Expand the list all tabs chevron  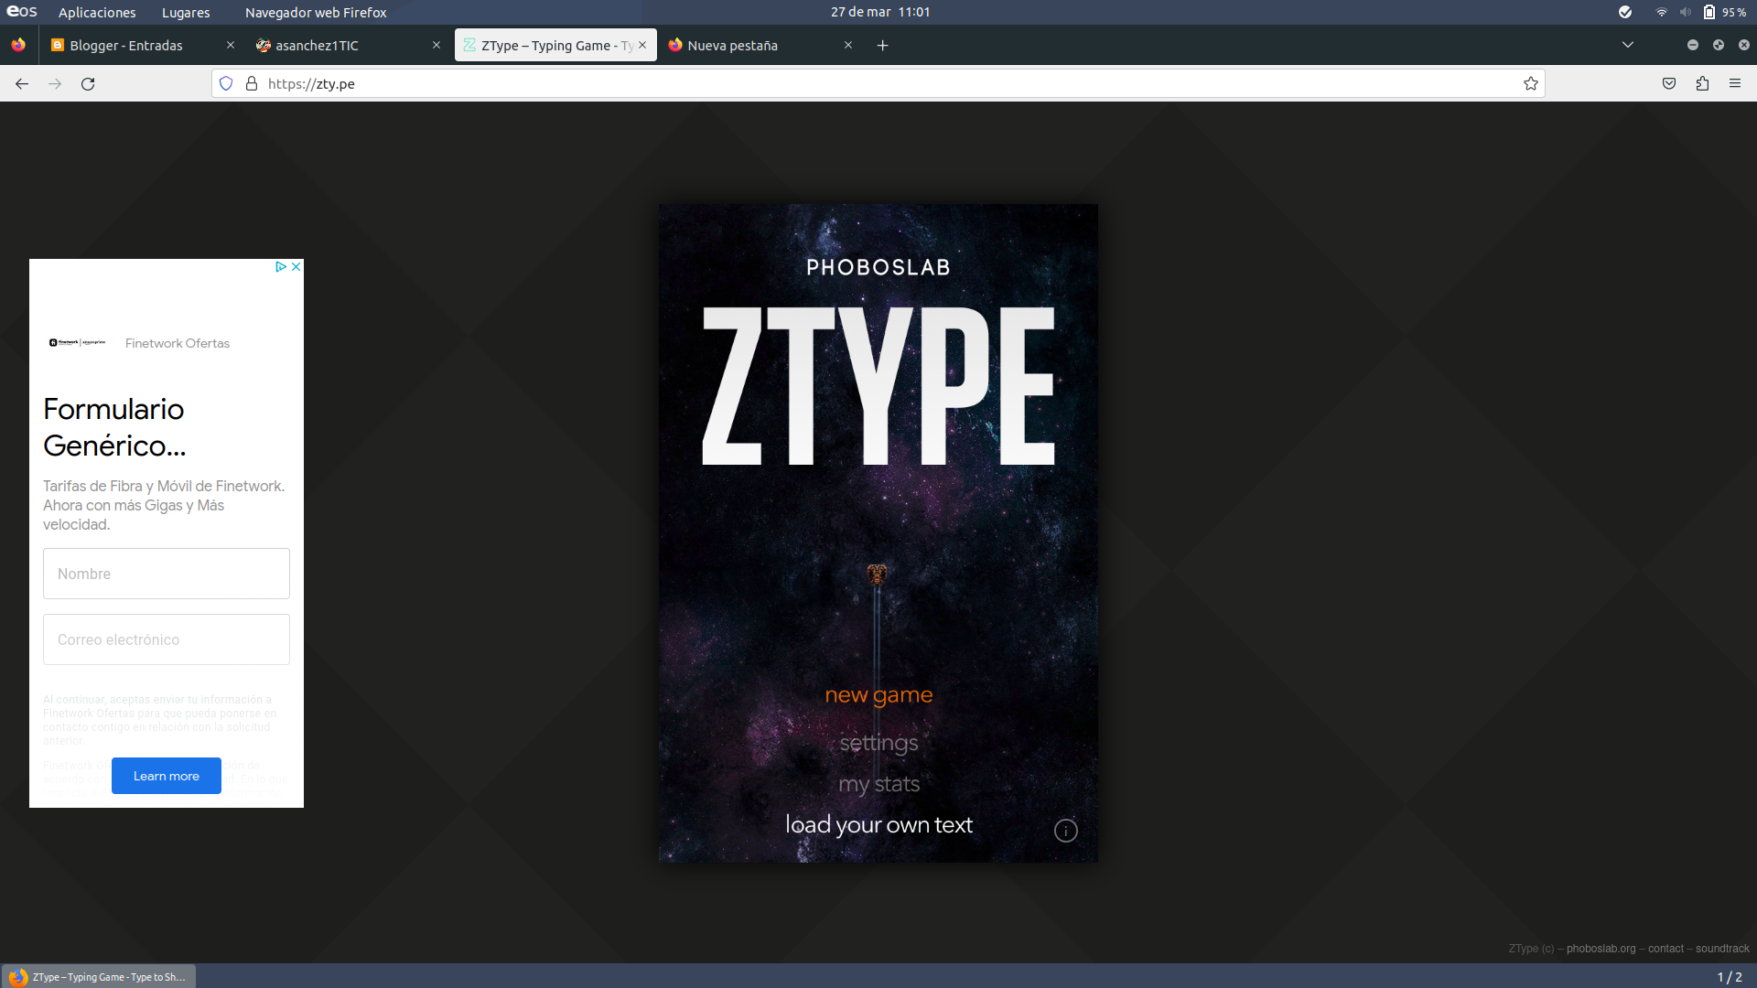click(x=1627, y=45)
